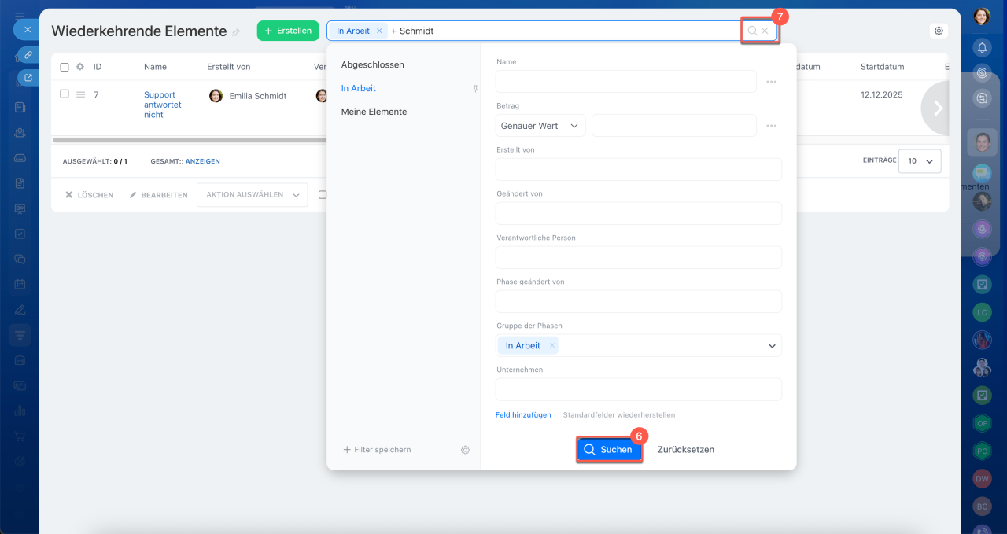Click Emilia Schmidt avatar in Erstellt von
Viewport: 1007px width, 534px height.
tap(216, 96)
